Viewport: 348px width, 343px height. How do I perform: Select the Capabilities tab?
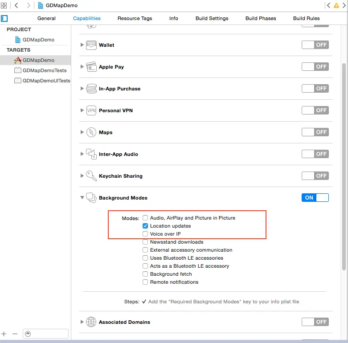87,18
